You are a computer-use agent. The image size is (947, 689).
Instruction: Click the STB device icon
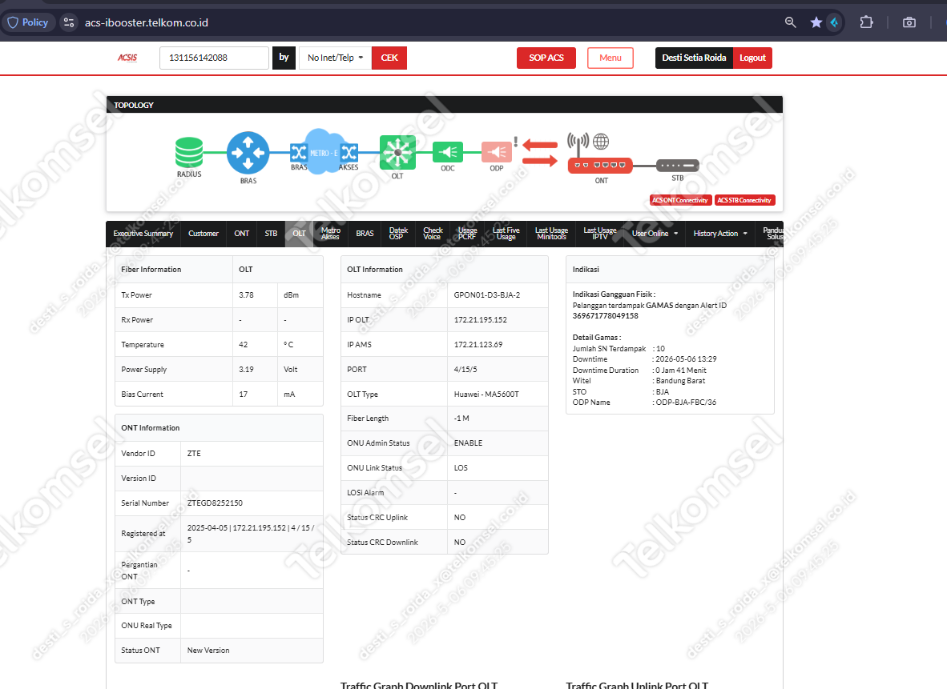pos(678,166)
